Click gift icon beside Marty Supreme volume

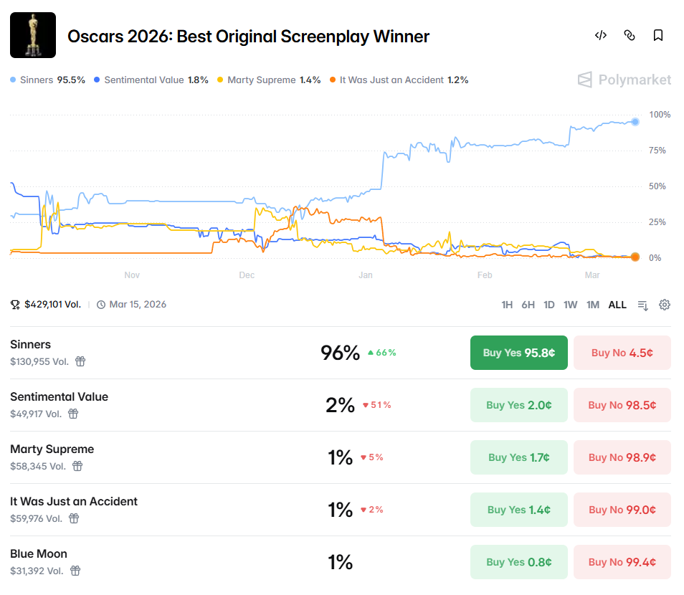point(77,466)
